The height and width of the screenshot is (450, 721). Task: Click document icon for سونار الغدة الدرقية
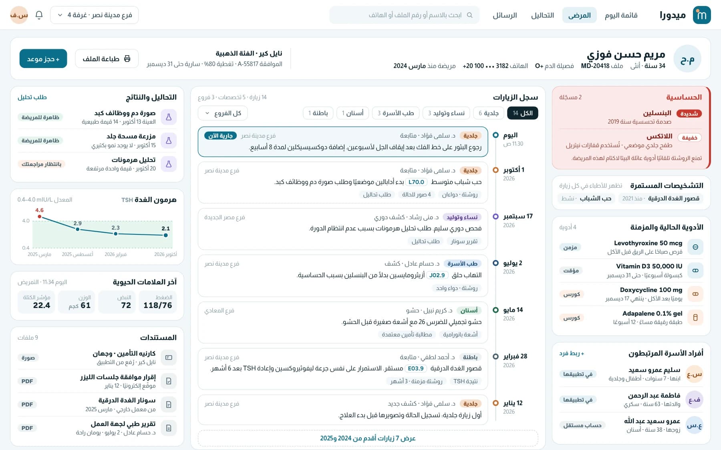[169, 404]
